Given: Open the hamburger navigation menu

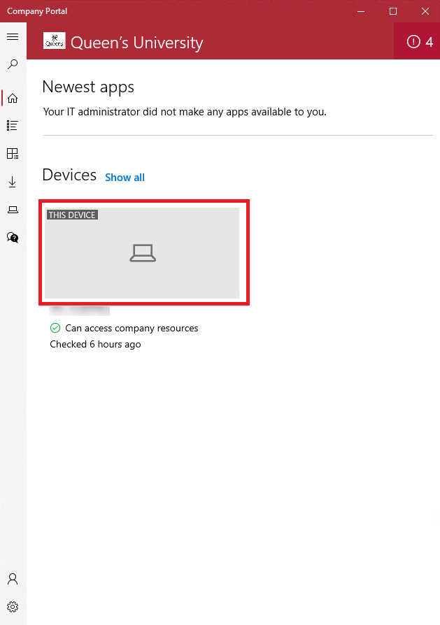Looking at the screenshot, I should coord(13,36).
